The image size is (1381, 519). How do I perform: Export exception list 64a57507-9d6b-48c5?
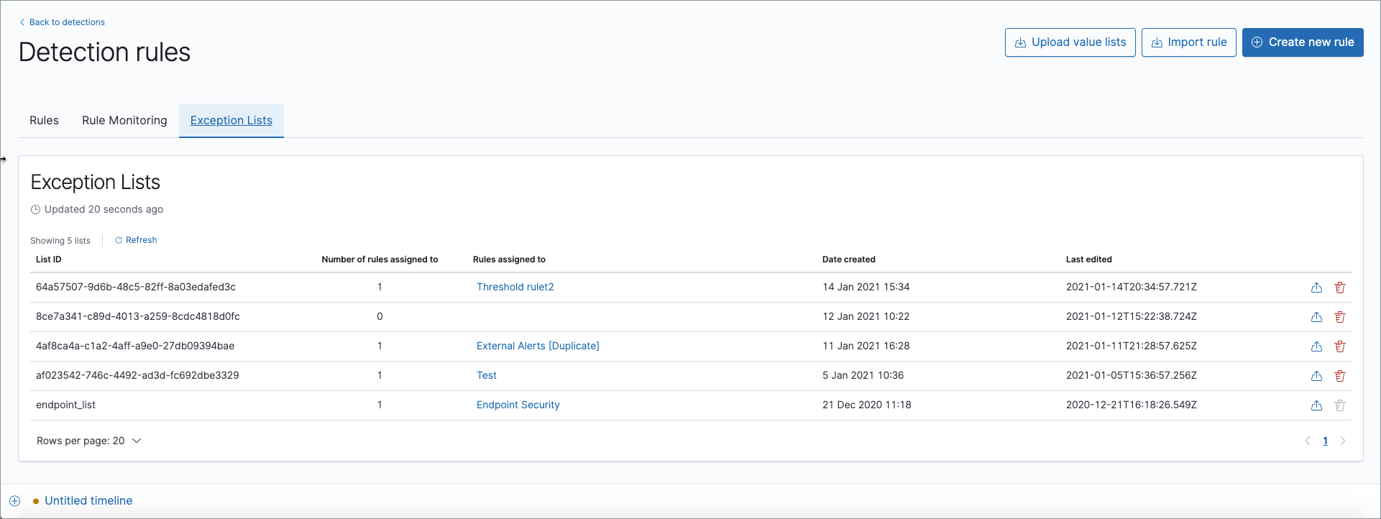[1316, 288]
